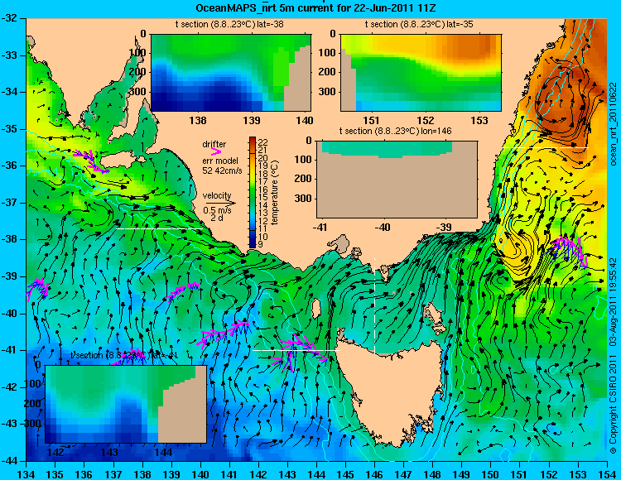Click the 152 tick on lat=-35 inset
This screenshot has height=480, width=621.
click(x=426, y=120)
